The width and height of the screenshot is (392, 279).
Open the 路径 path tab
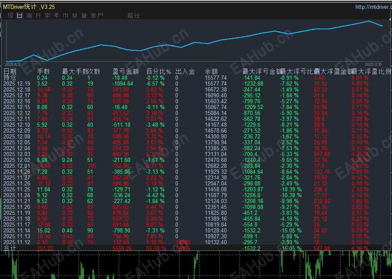tap(133, 16)
